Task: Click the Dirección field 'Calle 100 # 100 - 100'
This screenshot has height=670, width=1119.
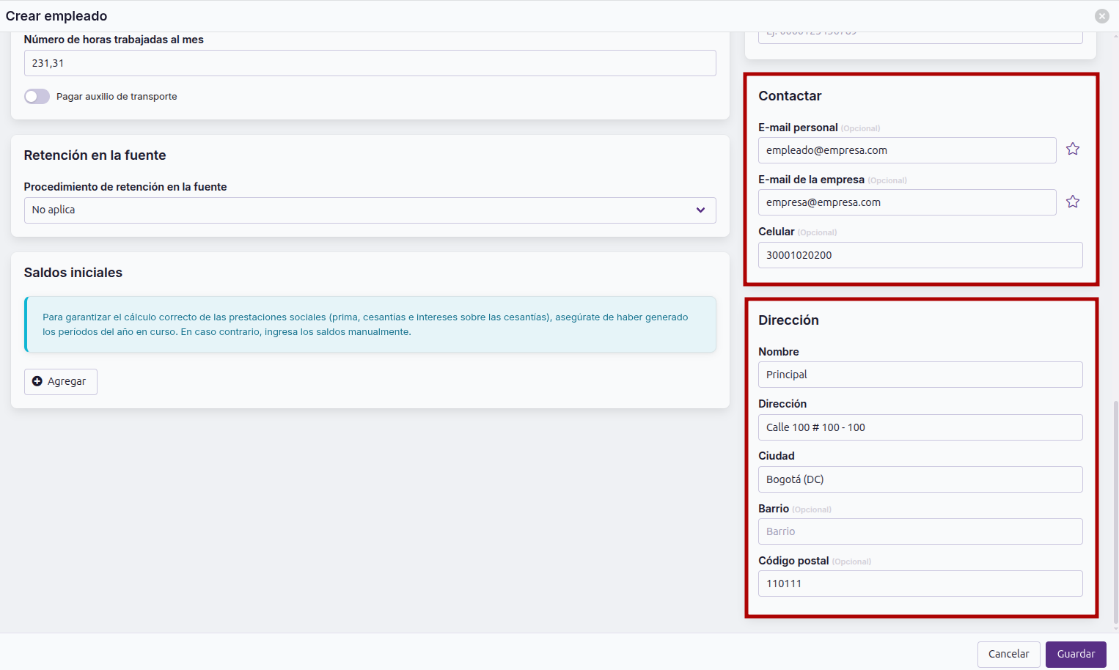Action: [x=920, y=427]
